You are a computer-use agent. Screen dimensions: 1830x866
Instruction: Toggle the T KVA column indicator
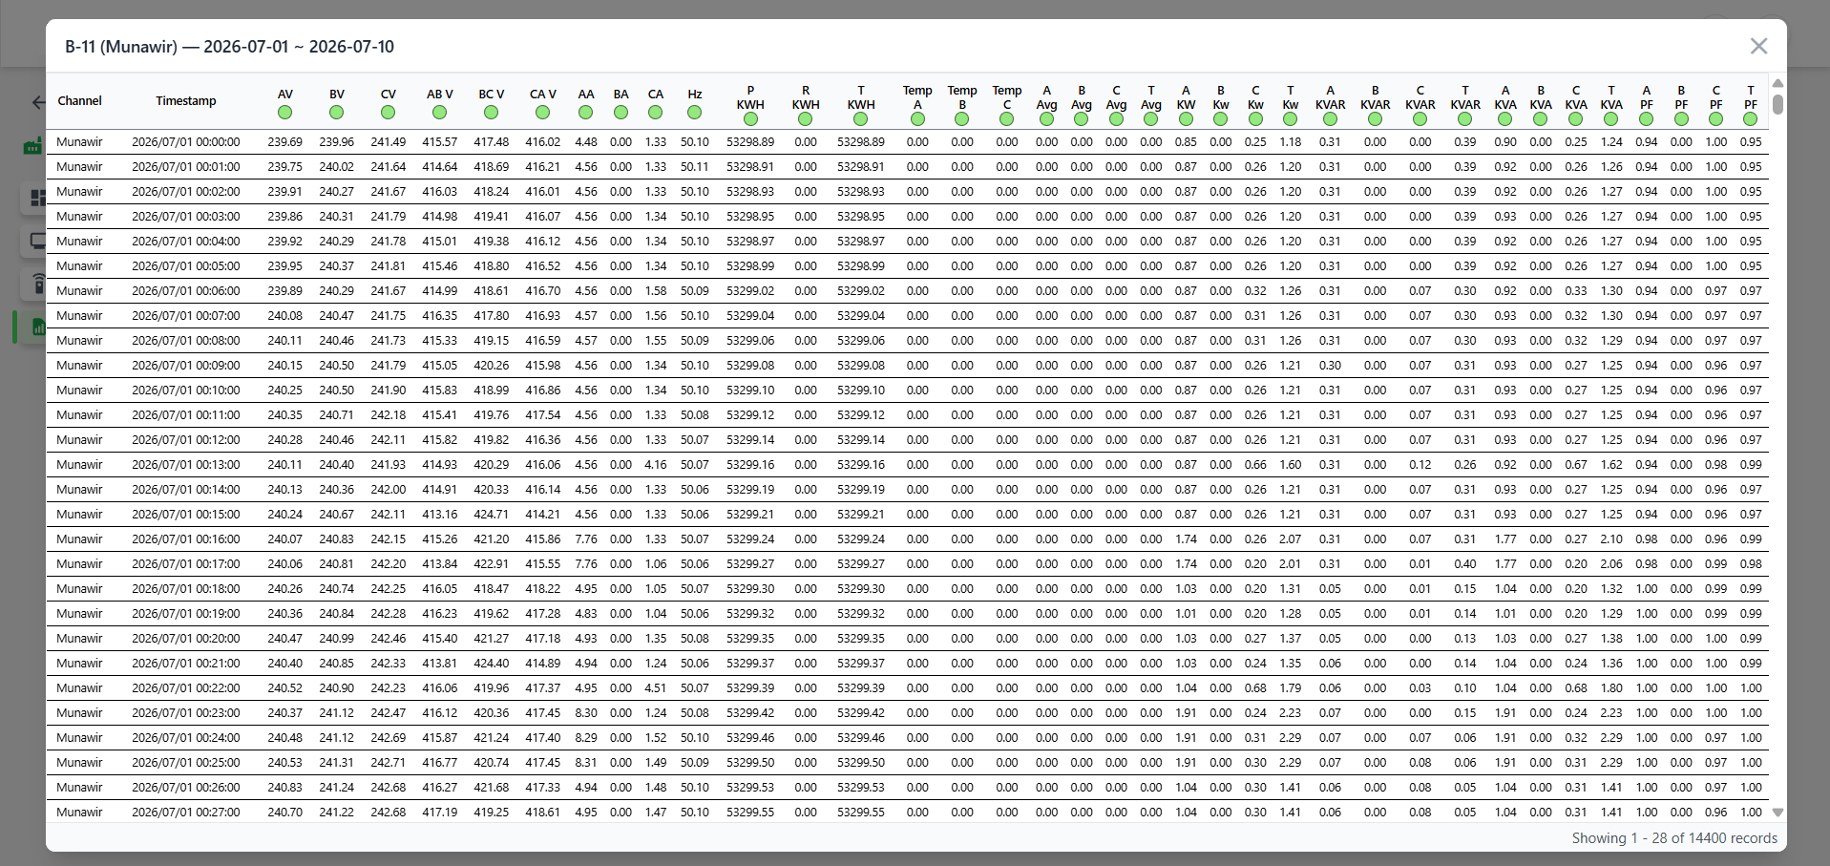(1610, 119)
